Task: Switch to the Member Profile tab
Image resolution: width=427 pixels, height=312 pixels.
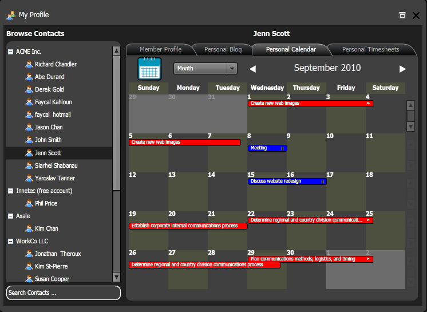Action: point(160,50)
